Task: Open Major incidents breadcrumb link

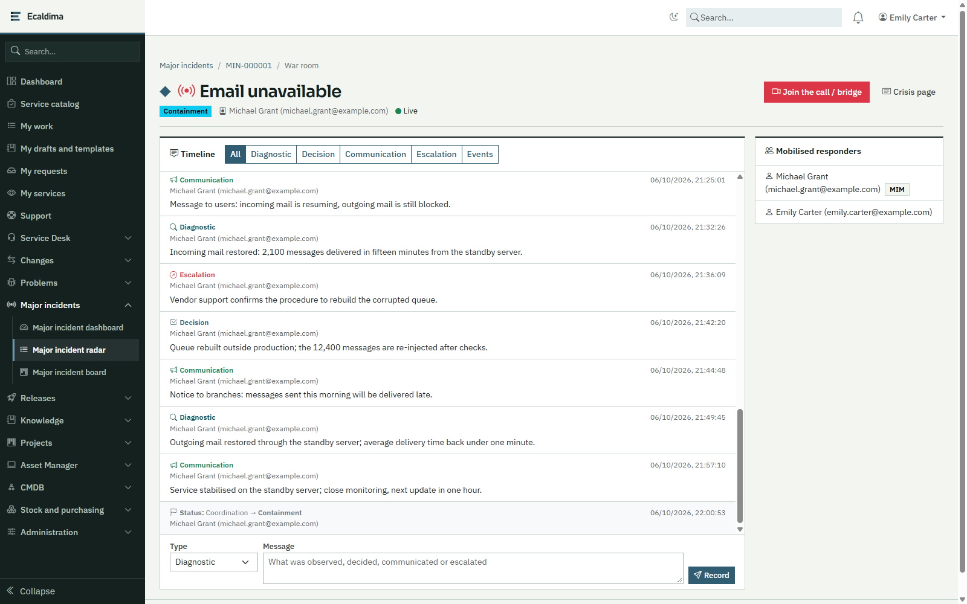Action: [x=186, y=65]
